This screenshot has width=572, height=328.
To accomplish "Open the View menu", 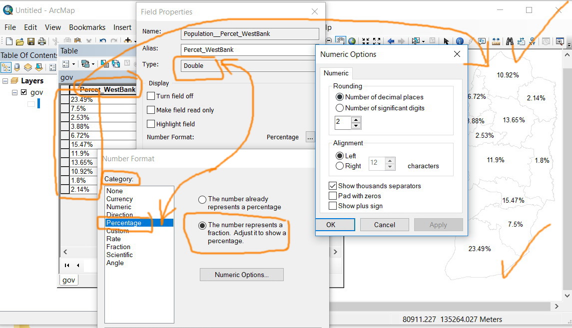I will (53, 27).
